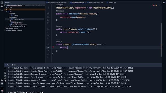
Task: Select the Run tab in bottom panel
Action: [x=8, y=65]
